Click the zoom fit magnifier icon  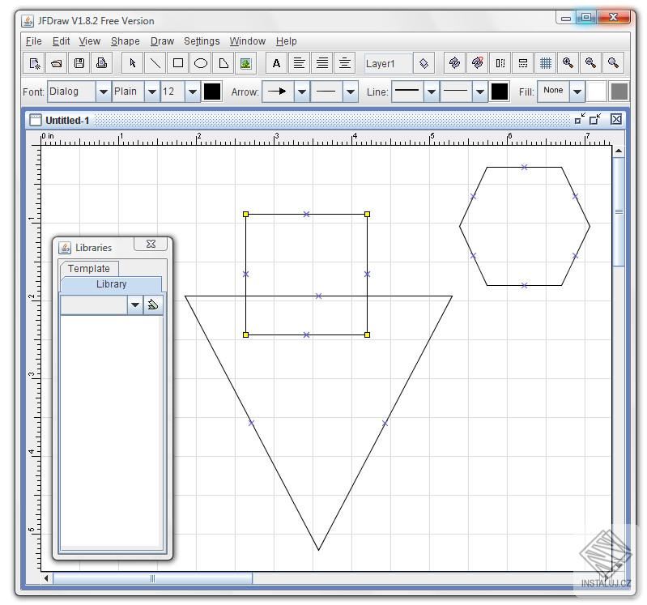coord(613,63)
